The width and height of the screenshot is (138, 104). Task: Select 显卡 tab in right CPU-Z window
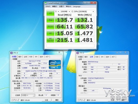pyautogui.click(x=108, y=57)
